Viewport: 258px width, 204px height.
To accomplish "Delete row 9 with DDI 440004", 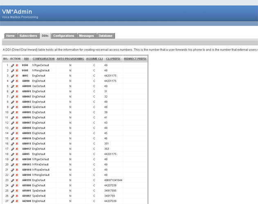I will click(17, 107).
